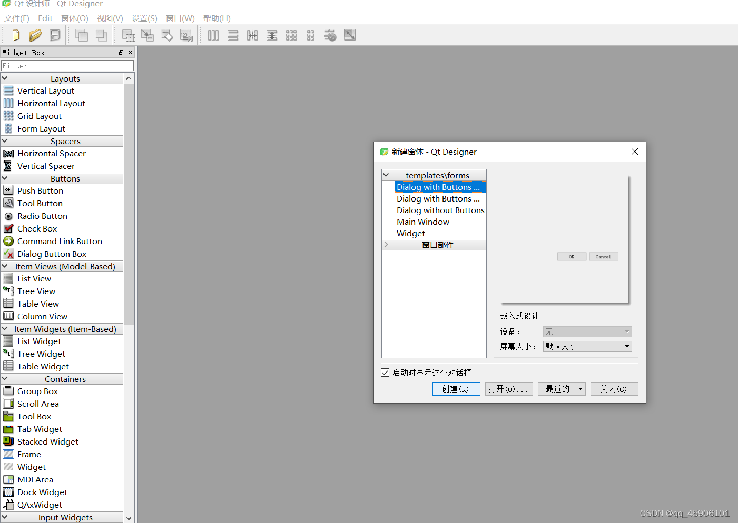Image resolution: width=738 pixels, height=523 pixels.
Task: Click the Adjust Size toolbar icon
Action: 350,35
